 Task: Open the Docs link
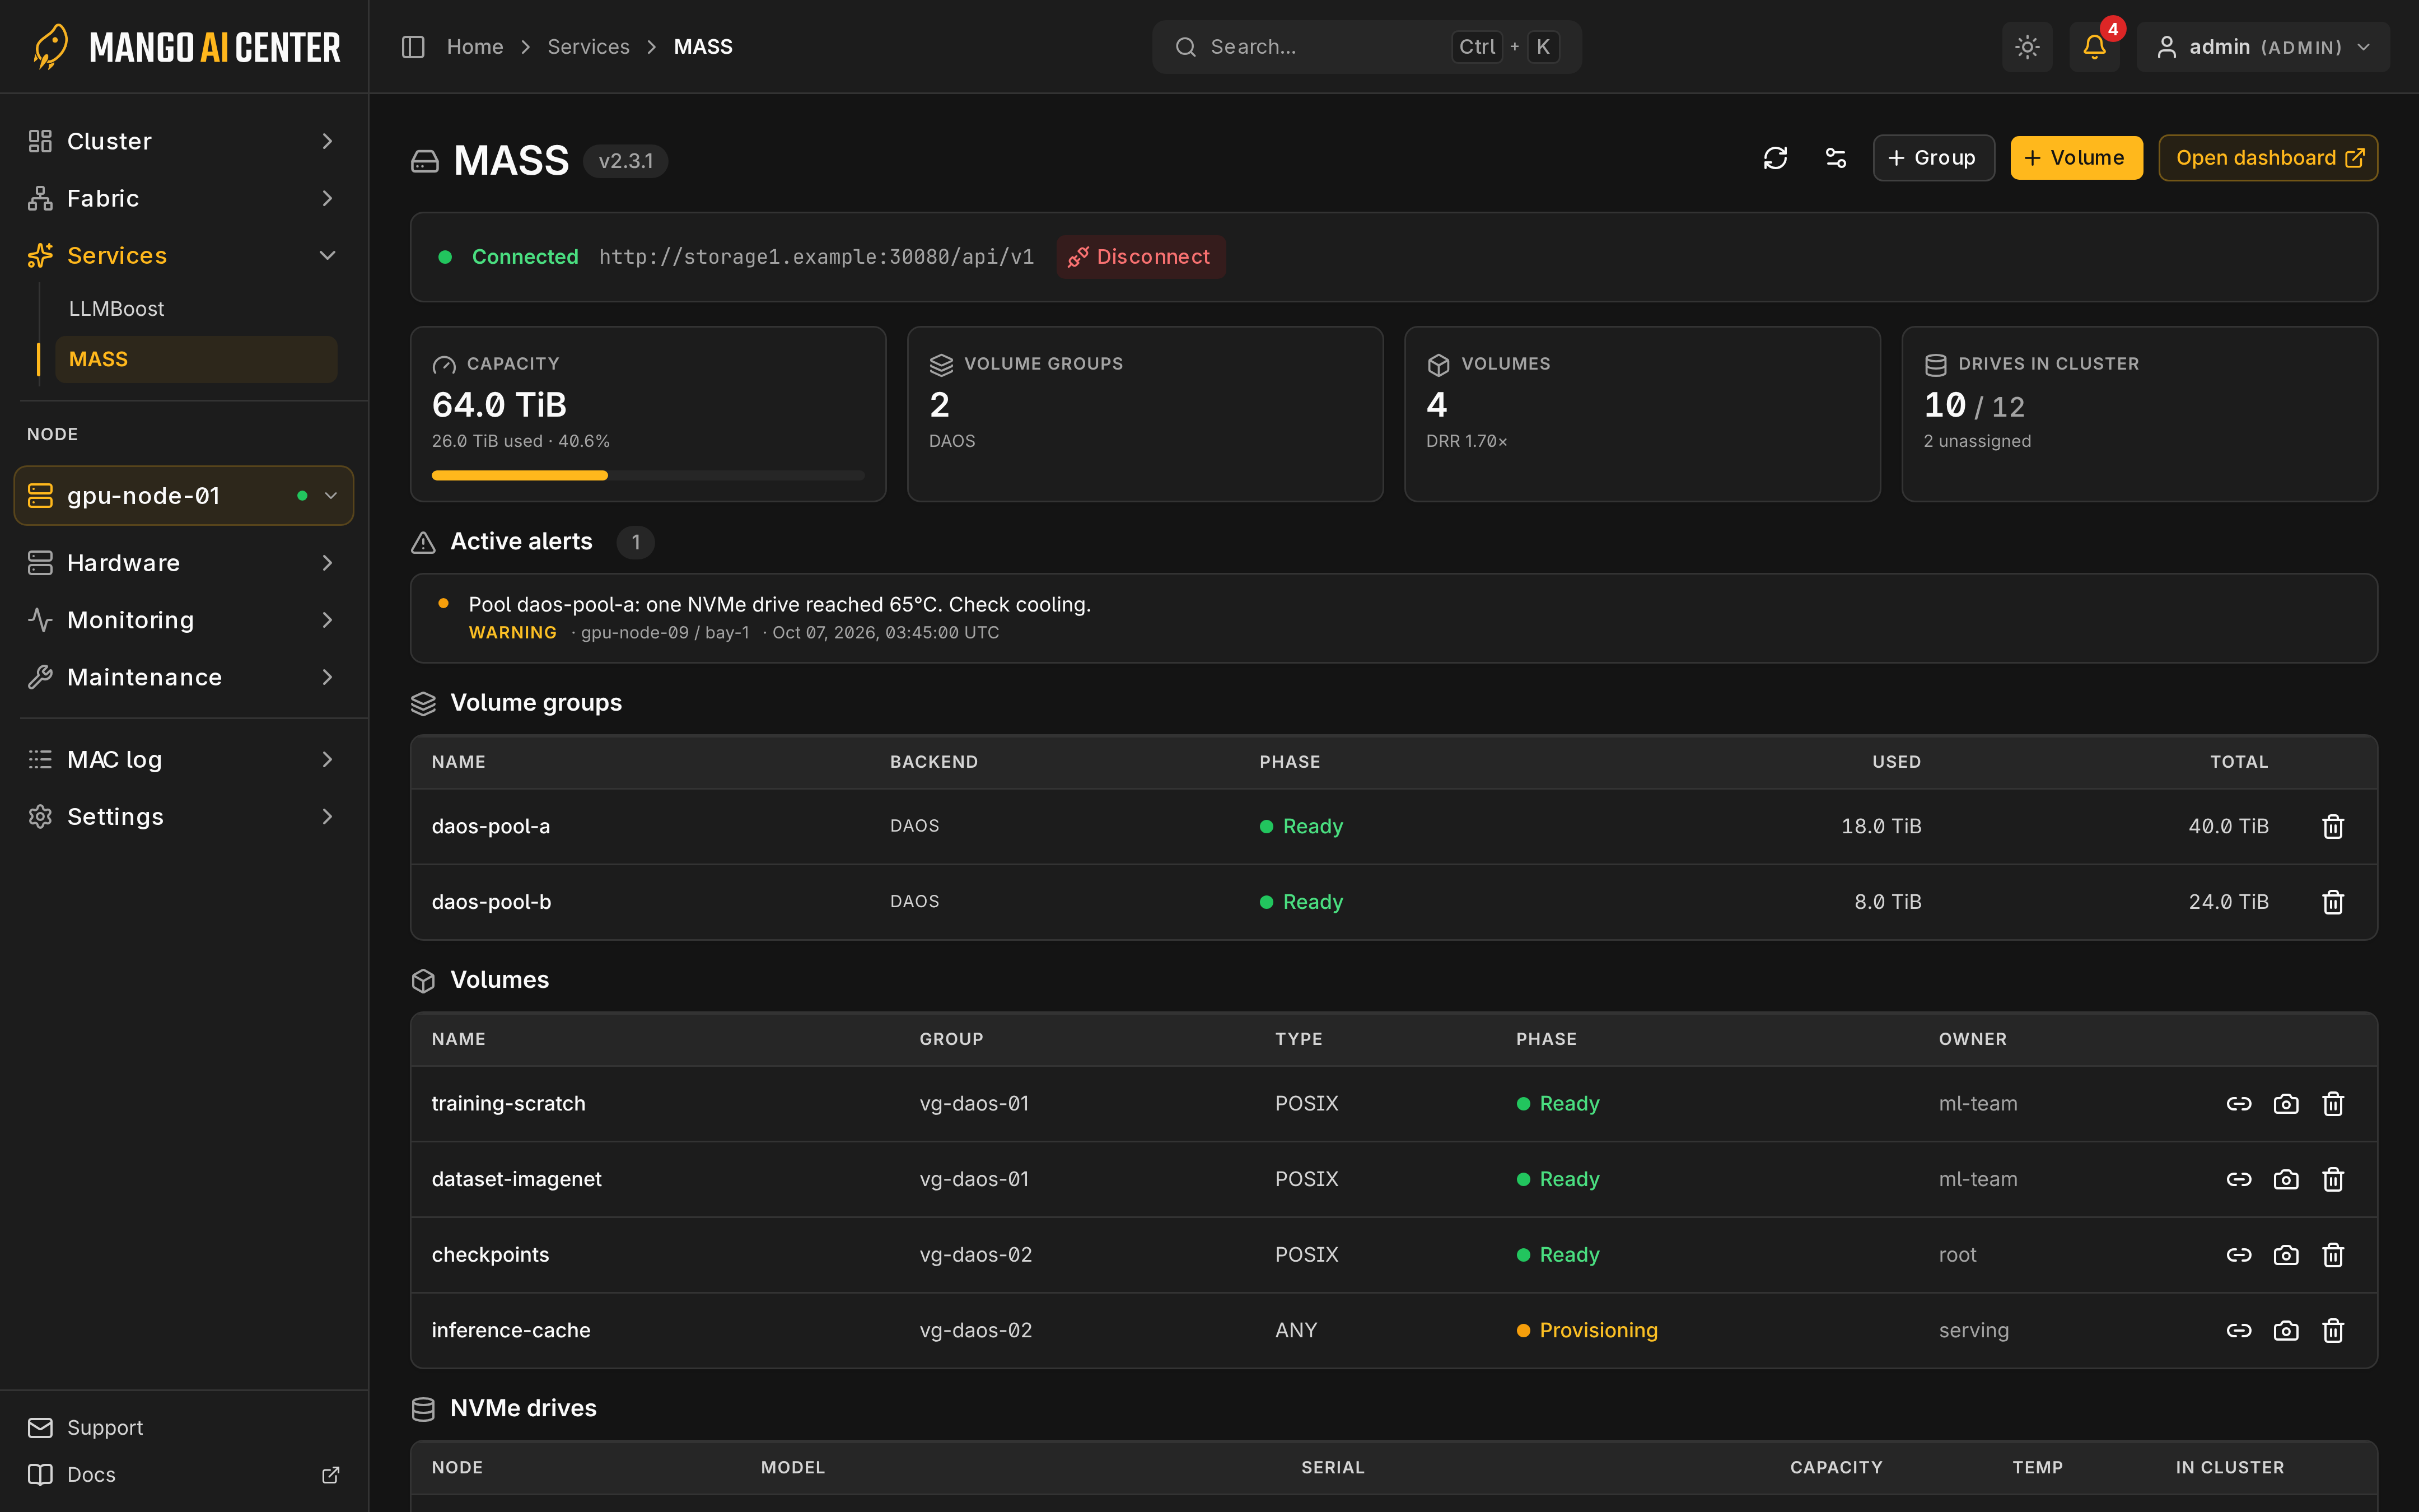click(184, 1474)
